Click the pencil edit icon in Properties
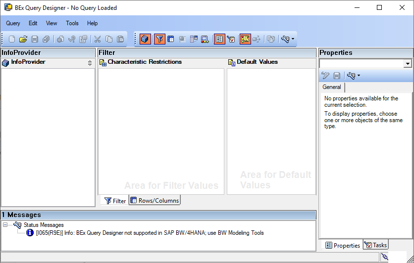 325,76
